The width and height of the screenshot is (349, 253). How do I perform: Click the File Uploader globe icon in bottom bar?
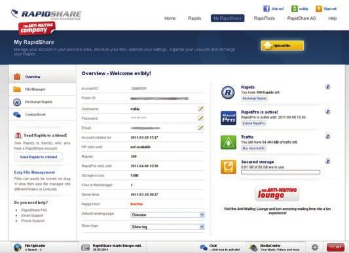[x=18, y=247]
